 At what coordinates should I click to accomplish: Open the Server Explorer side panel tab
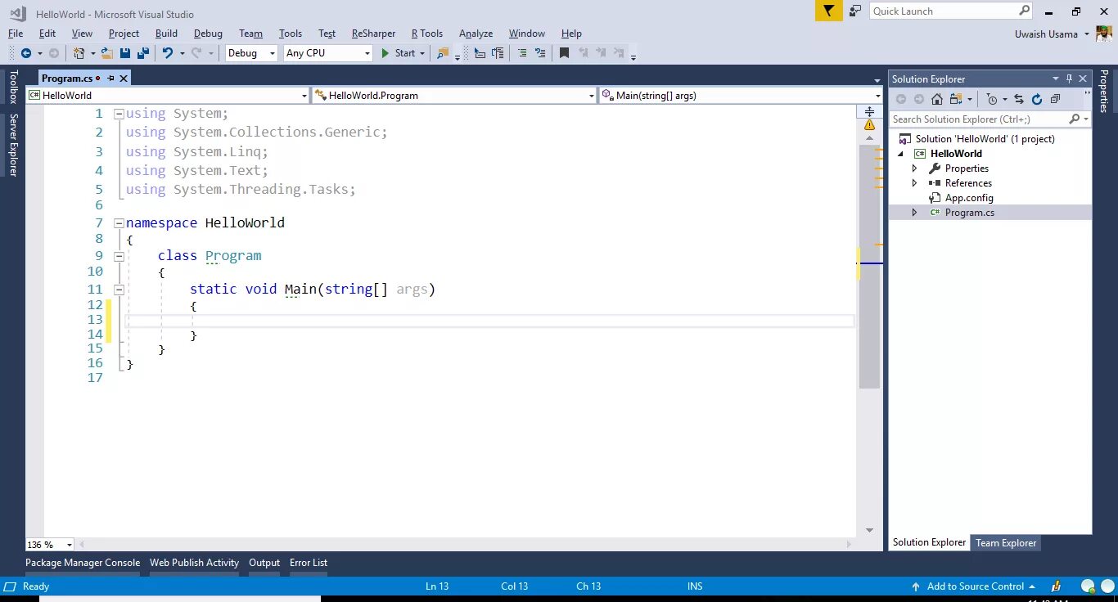[12, 145]
